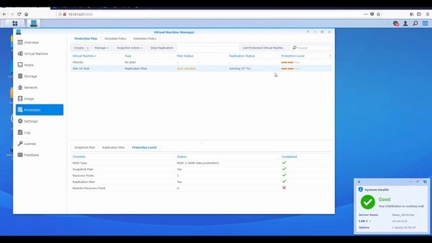432x243 pixels.
Task: Go to browser home page
Action: tap(26, 14)
